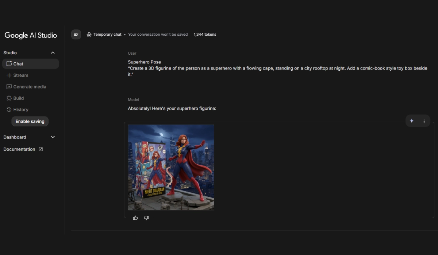
Task: Click the Studio section heading
Action: 10,53
